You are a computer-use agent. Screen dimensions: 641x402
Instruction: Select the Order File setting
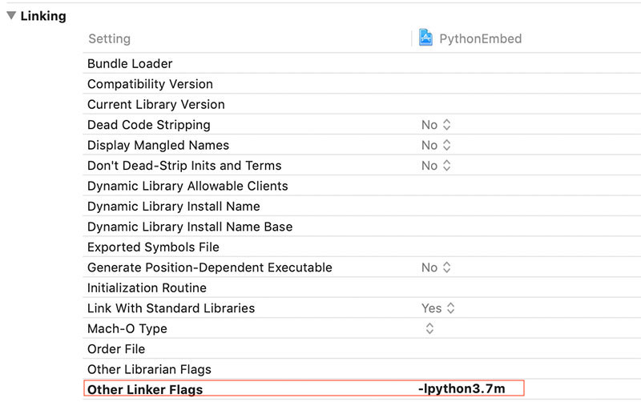[116, 349]
